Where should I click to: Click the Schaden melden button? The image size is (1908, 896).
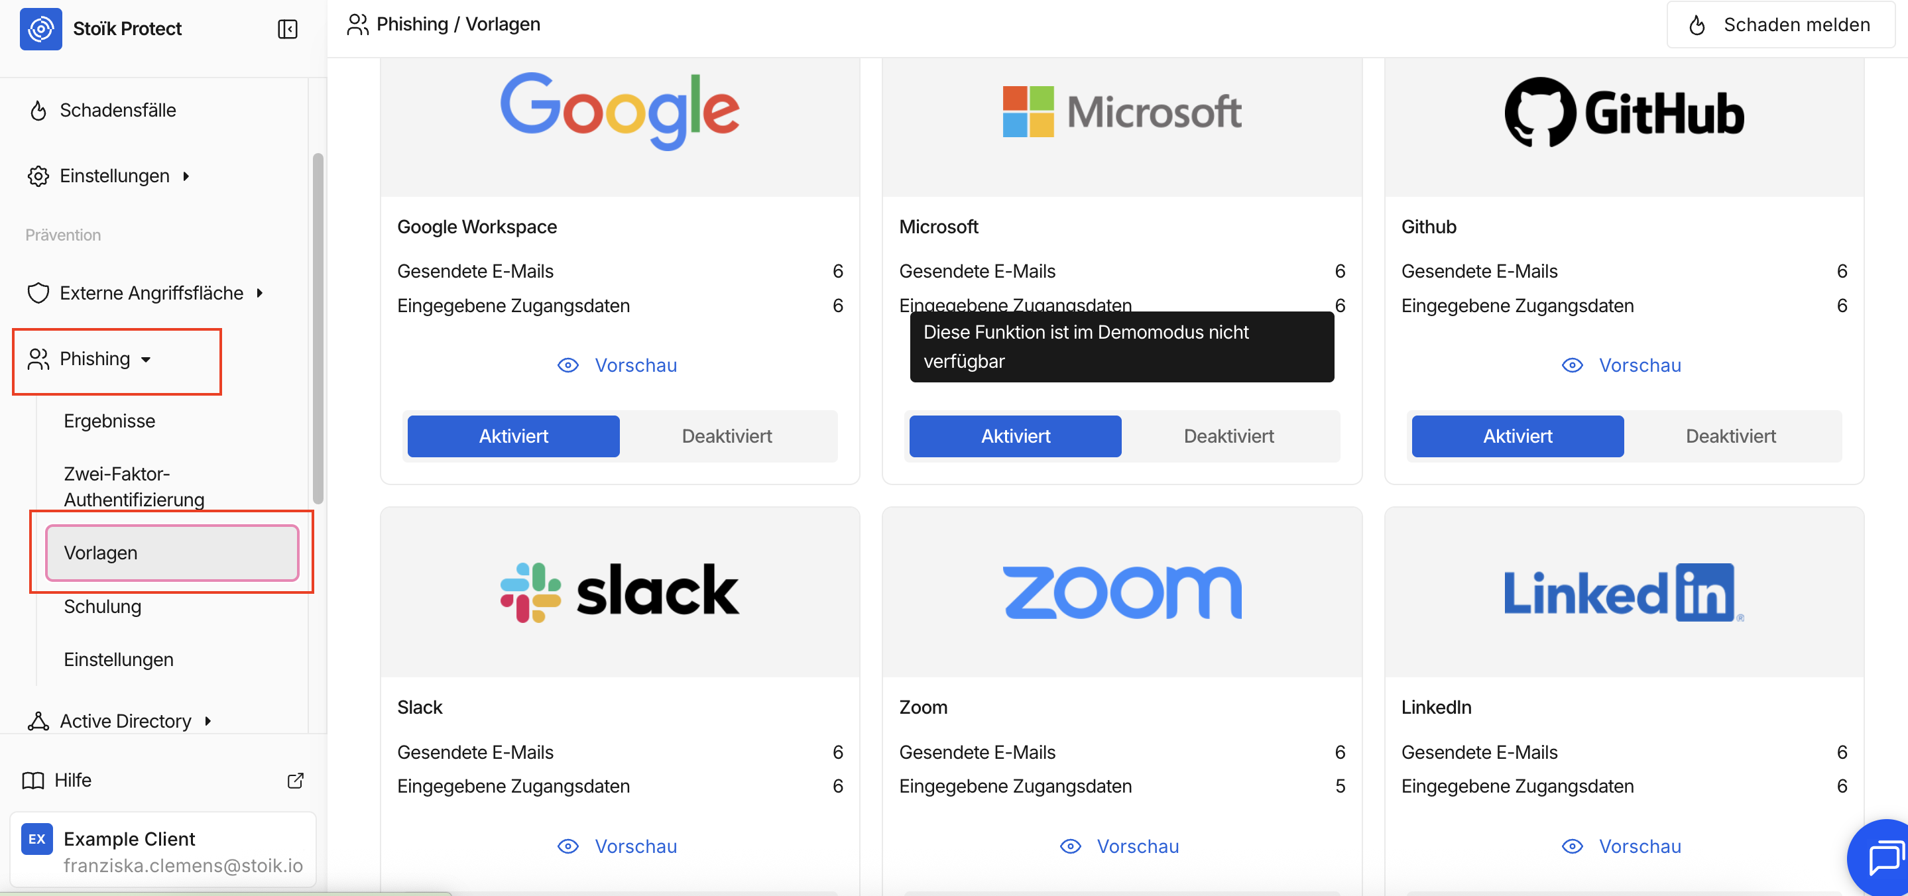click(x=1780, y=25)
